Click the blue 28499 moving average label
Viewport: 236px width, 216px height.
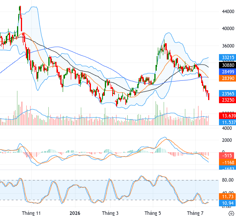pyautogui.click(x=227, y=72)
